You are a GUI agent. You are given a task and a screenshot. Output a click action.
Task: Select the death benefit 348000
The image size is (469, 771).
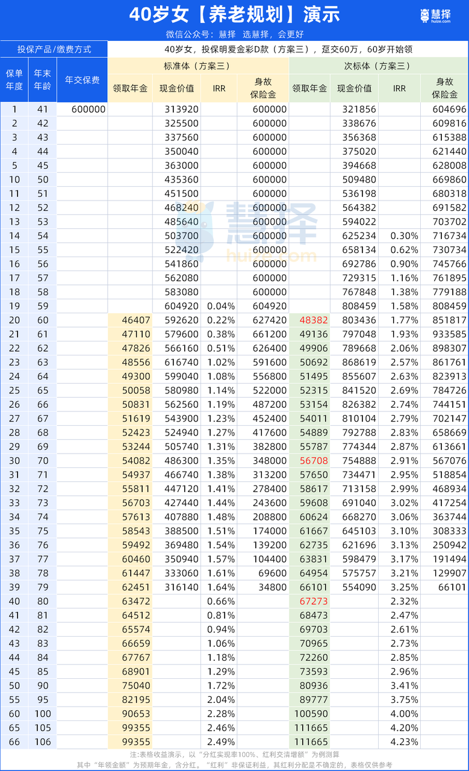click(270, 461)
